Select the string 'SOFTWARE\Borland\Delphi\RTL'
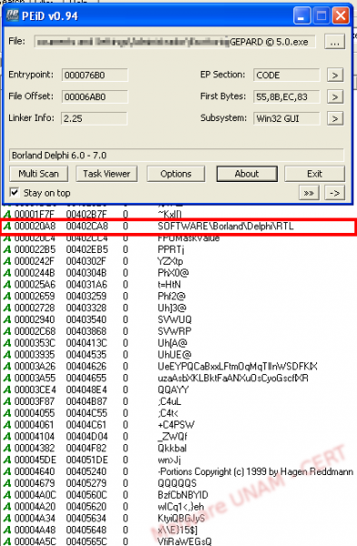This screenshot has width=357, height=546. (x=225, y=227)
